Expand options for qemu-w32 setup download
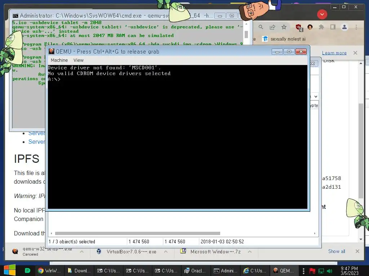This screenshot has height=276, width=369. (x=82, y=252)
